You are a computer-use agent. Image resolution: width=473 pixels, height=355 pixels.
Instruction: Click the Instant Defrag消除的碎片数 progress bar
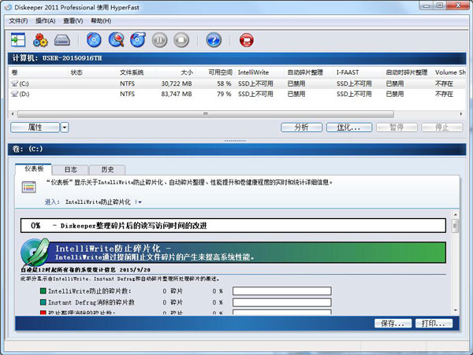(281, 302)
